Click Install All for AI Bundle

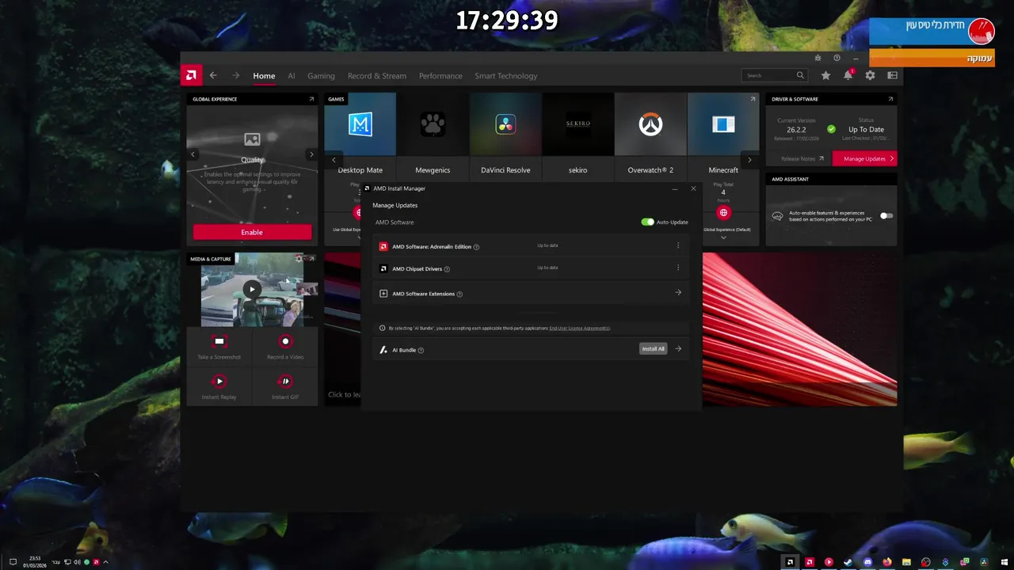point(653,348)
